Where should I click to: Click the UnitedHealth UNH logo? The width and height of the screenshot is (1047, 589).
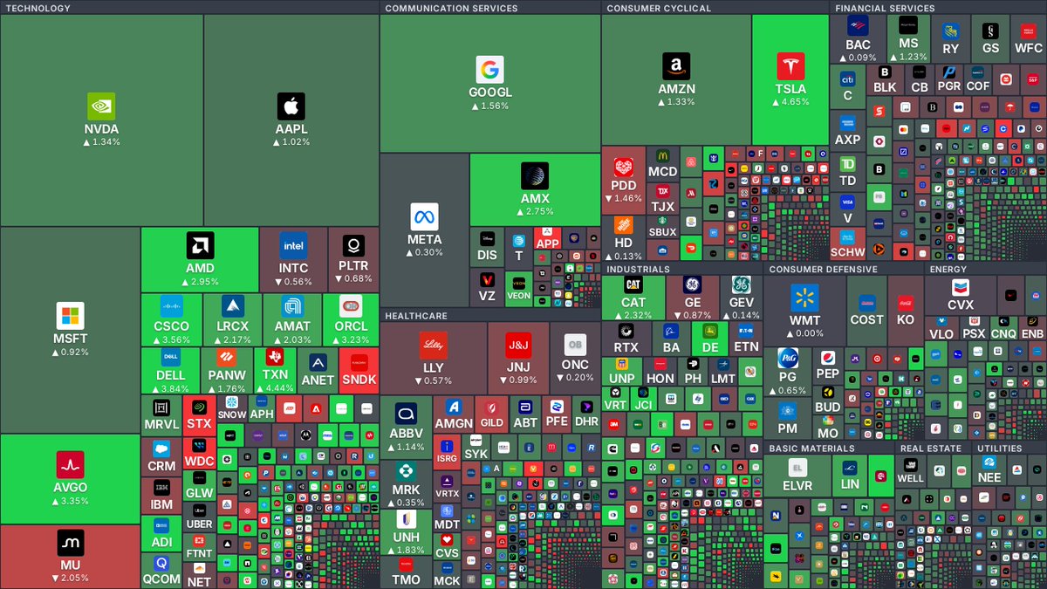tap(405, 519)
